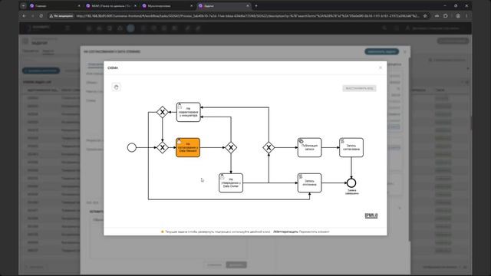491x276 pixels.
Task: Click the BPMN start event circle
Action: click(x=132, y=147)
